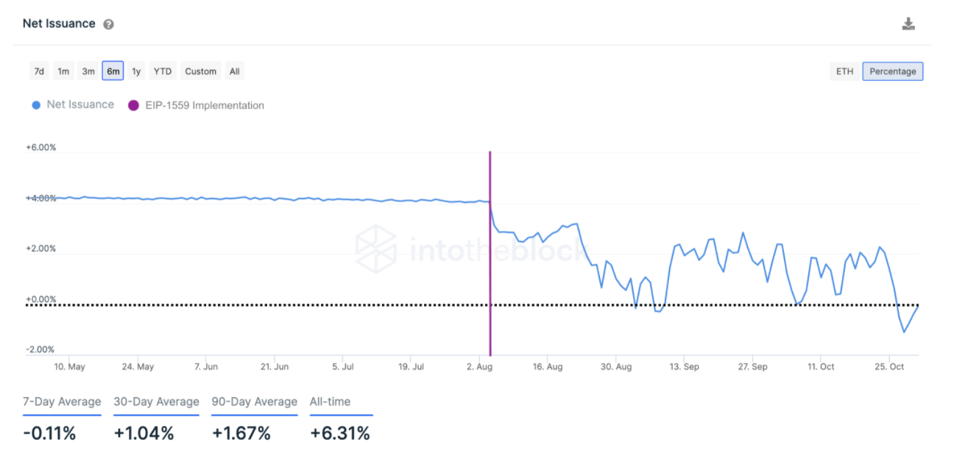957x456 pixels.
Task: Show All time range data
Action: point(234,71)
